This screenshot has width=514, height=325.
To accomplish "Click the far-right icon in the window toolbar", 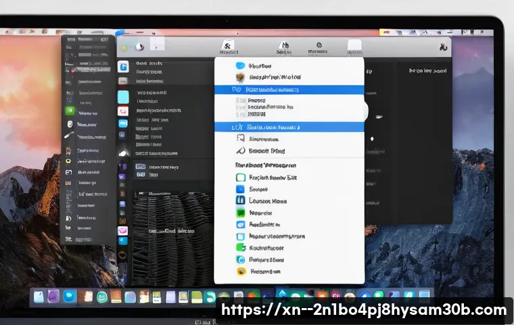I will [443, 46].
